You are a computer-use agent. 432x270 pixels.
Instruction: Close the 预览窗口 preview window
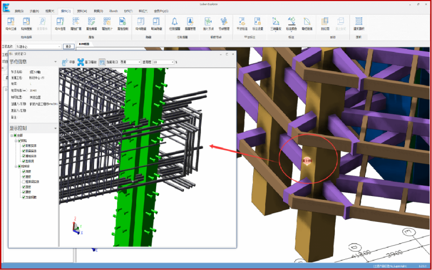pos(233,55)
